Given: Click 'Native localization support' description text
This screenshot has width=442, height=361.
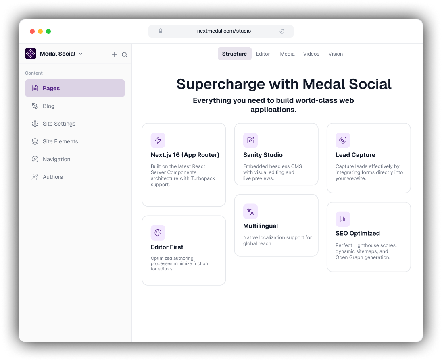Looking at the screenshot, I should (277, 241).
